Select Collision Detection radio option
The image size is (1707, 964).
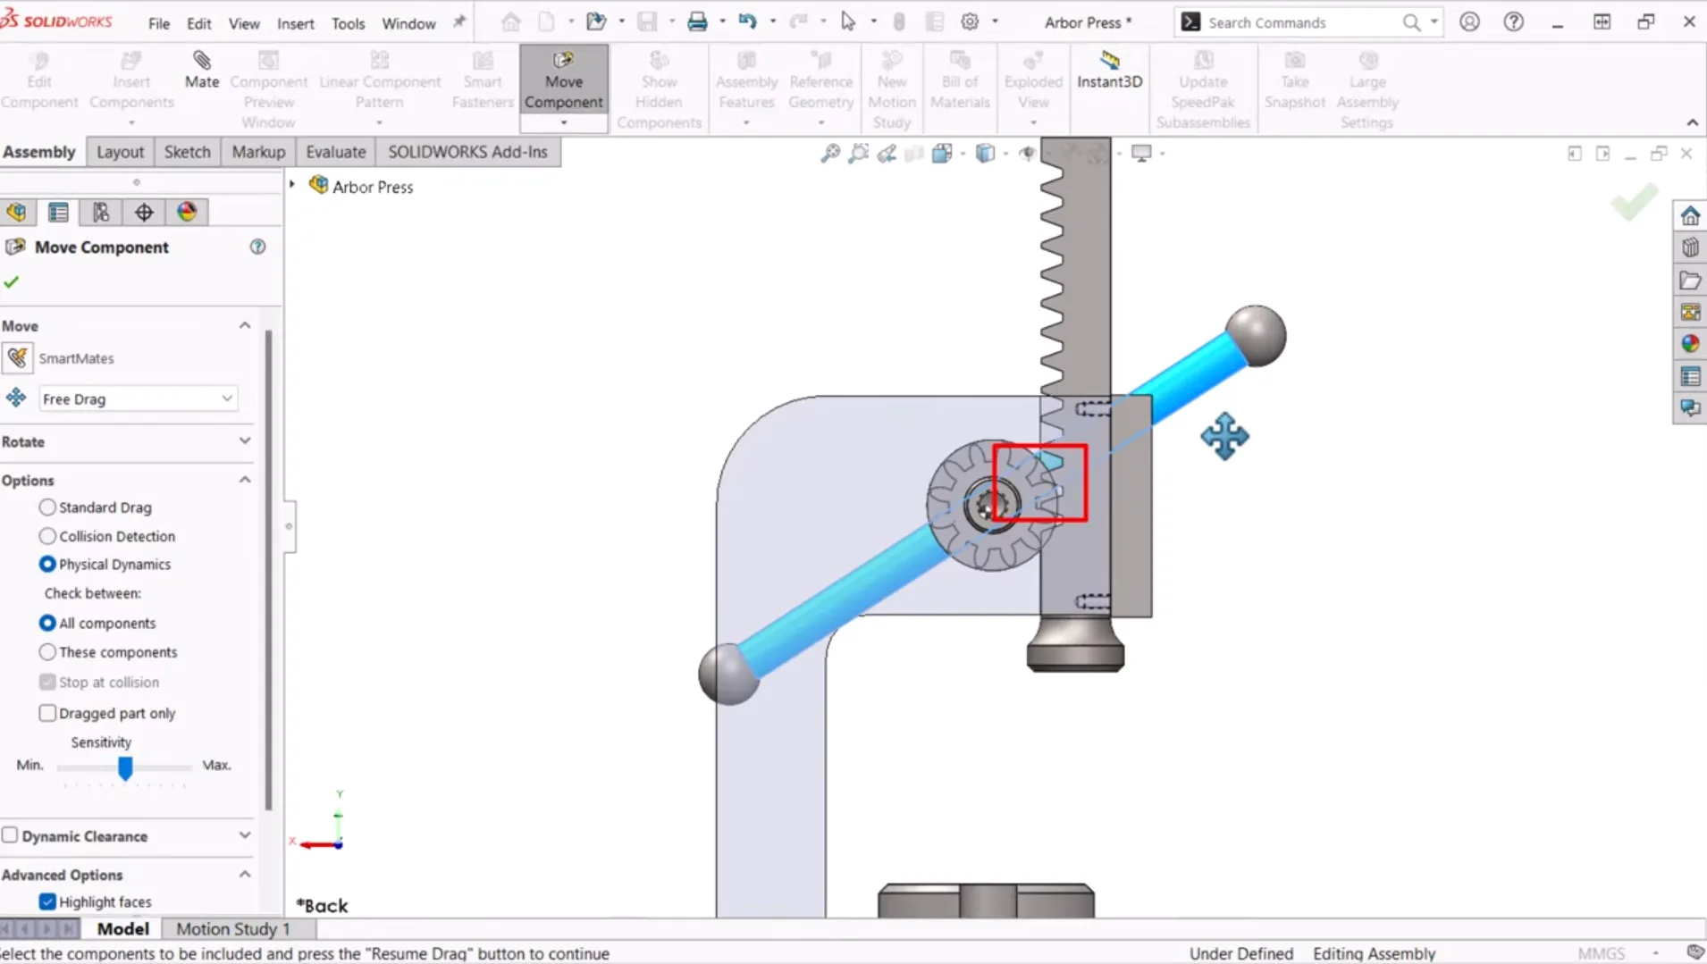pos(48,536)
